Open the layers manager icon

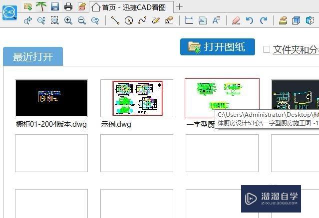[283, 20]
